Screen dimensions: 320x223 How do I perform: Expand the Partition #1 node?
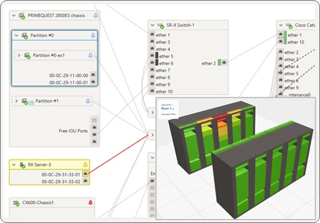pyautogui.click(x=17, y=101)
